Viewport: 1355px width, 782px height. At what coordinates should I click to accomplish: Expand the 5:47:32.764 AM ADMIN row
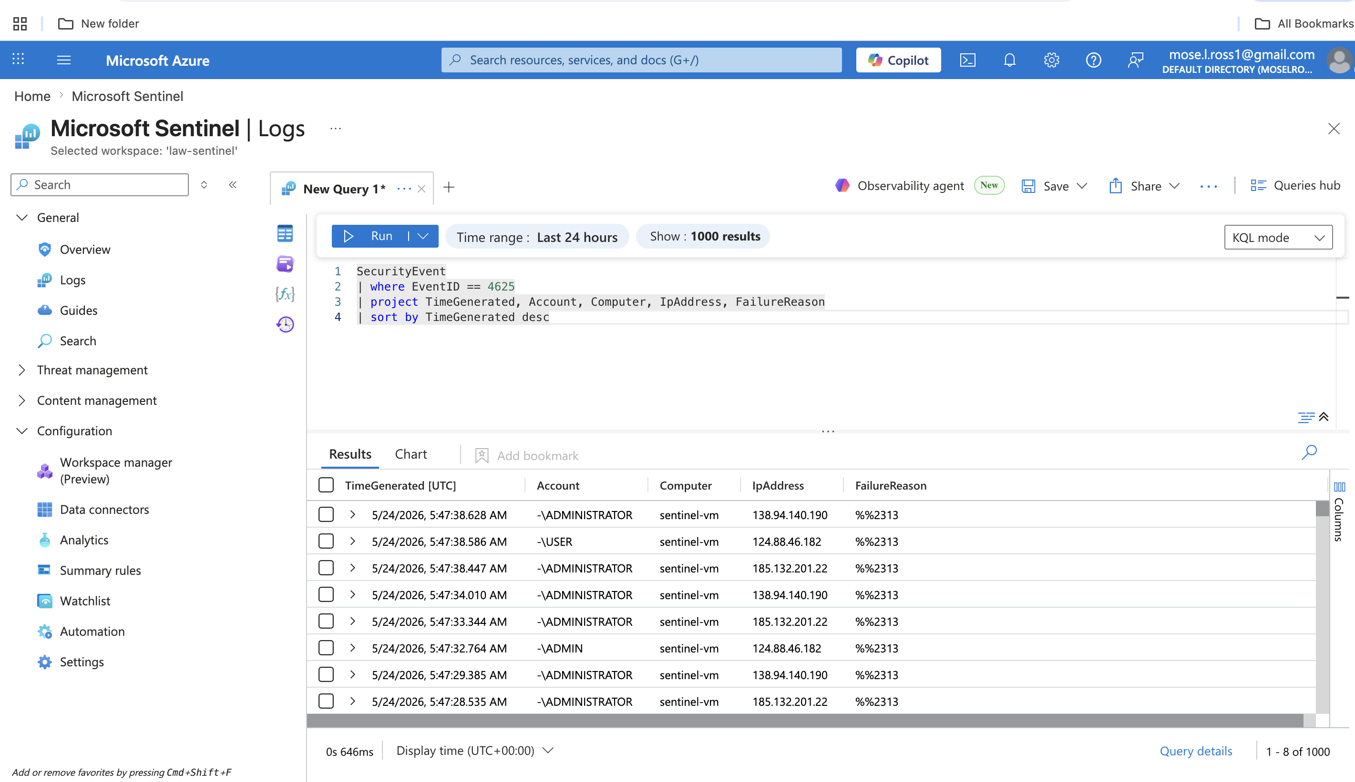click(x=353, y=648)
